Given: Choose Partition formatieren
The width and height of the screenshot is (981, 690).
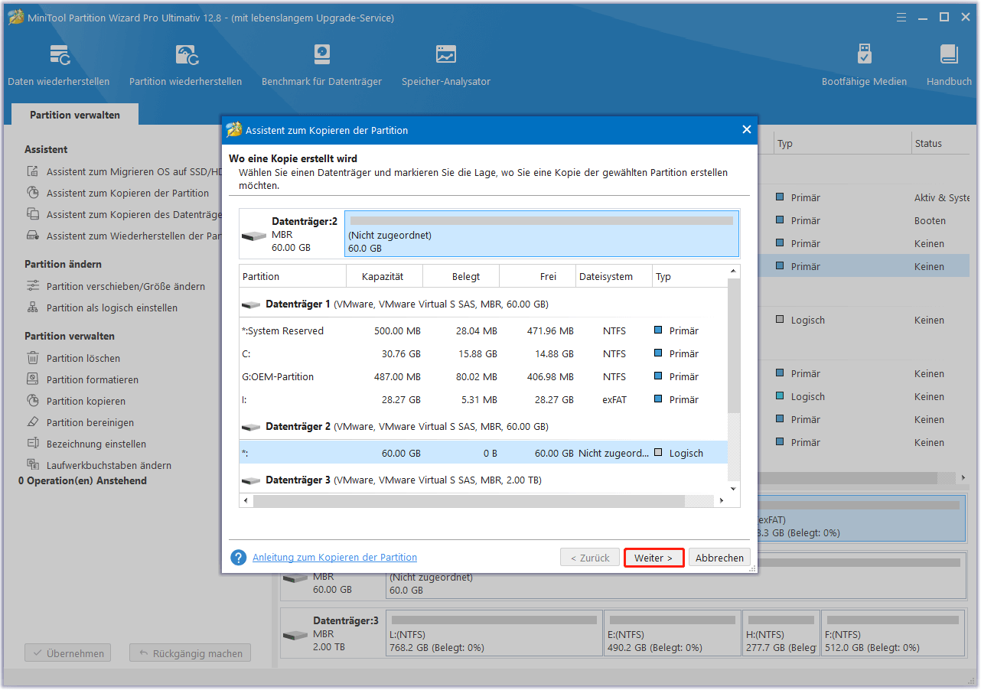Looking at the screenshot, I should [83, 380].
